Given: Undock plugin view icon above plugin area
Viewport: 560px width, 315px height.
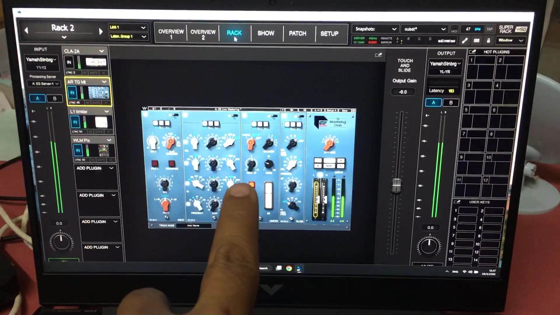Looking at the screenshot, I should coord(378,55).
